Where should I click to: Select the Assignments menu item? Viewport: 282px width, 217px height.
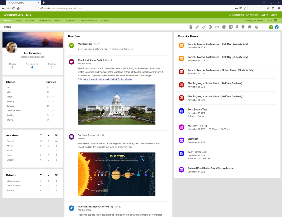45,21
